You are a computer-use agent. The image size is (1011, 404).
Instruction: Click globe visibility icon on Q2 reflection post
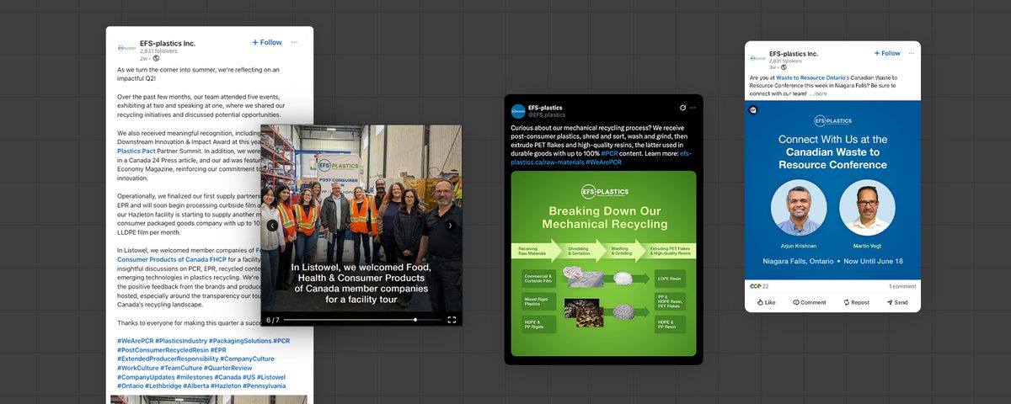156,58
